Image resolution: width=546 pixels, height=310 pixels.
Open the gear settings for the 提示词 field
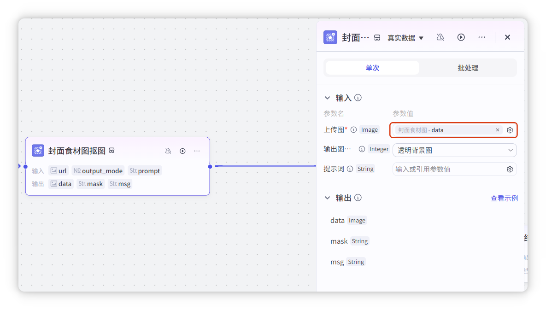click(x=510, y=170)
